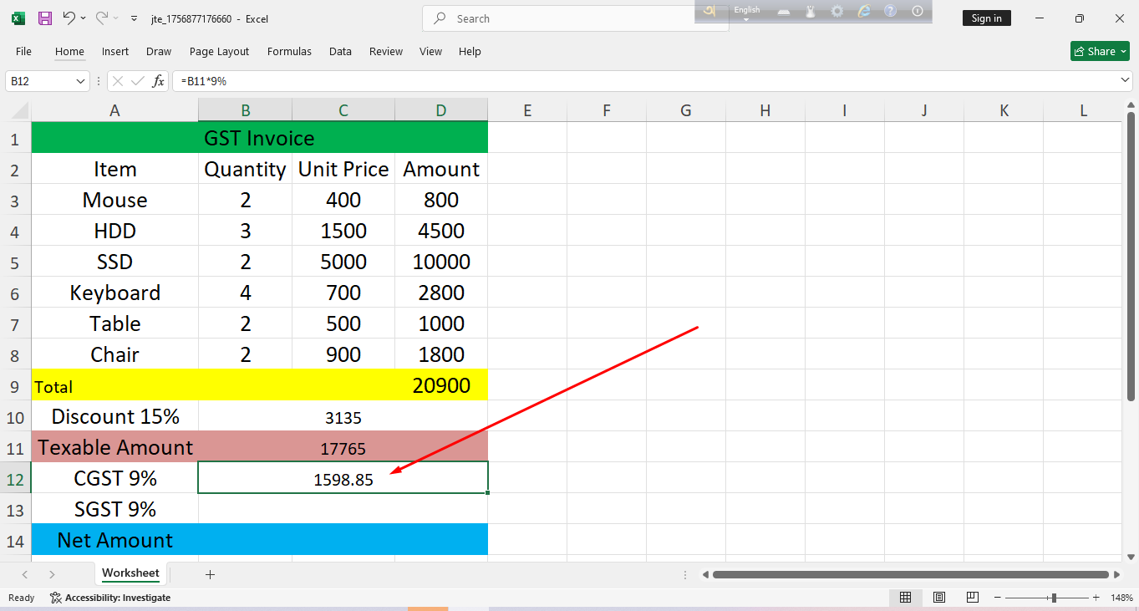Click the green Share button
1139x611 pixels.
tap(1100, 52)
